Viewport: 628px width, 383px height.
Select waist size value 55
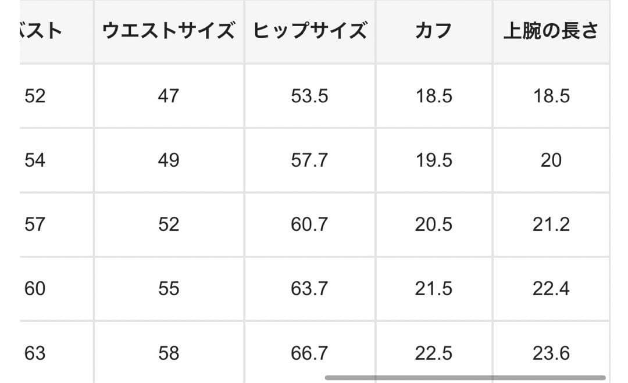click(x=168, y=289)
